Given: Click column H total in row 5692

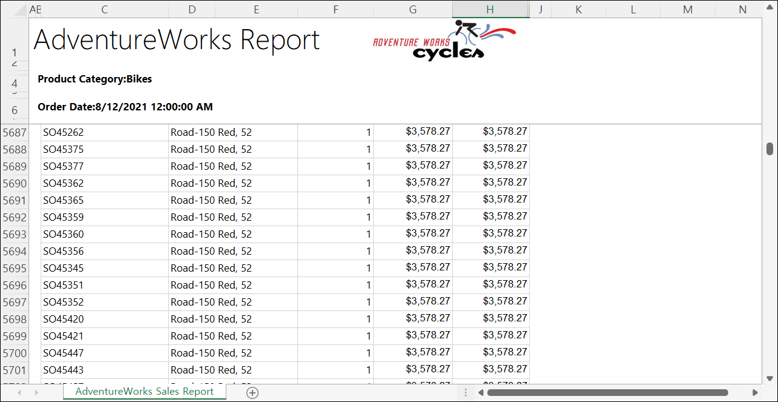Looking at the screenshot, I should point(491,217).
